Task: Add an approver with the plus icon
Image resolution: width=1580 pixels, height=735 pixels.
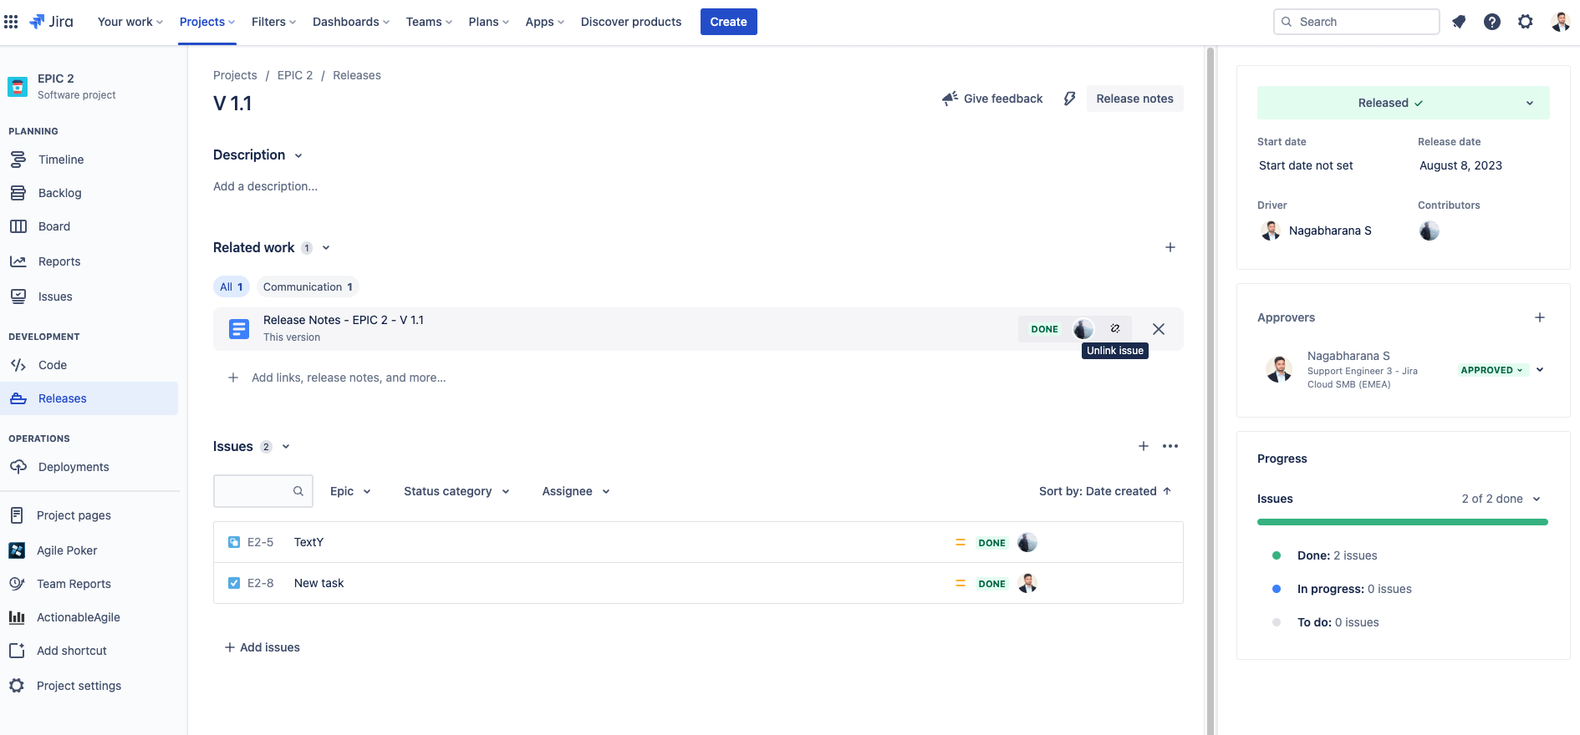Action: pos(1540,317)
